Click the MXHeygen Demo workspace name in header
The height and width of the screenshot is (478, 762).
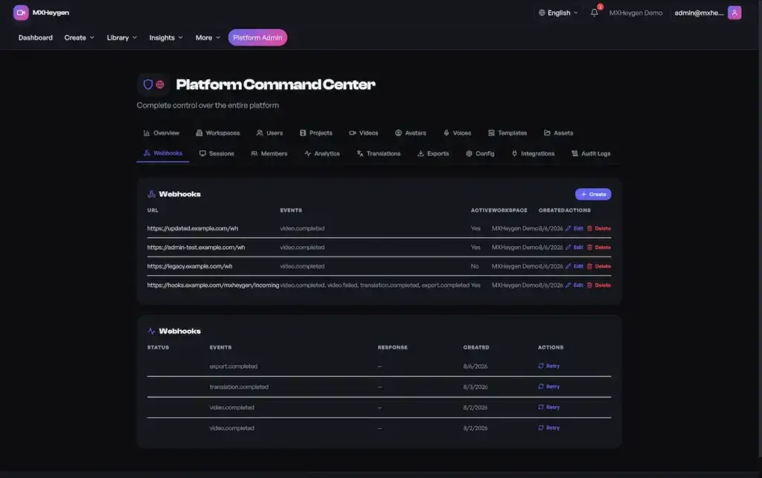point(635,13)
